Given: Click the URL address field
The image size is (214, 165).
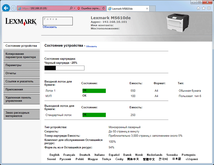Looking at the screenshot, I should coord(45,8).
